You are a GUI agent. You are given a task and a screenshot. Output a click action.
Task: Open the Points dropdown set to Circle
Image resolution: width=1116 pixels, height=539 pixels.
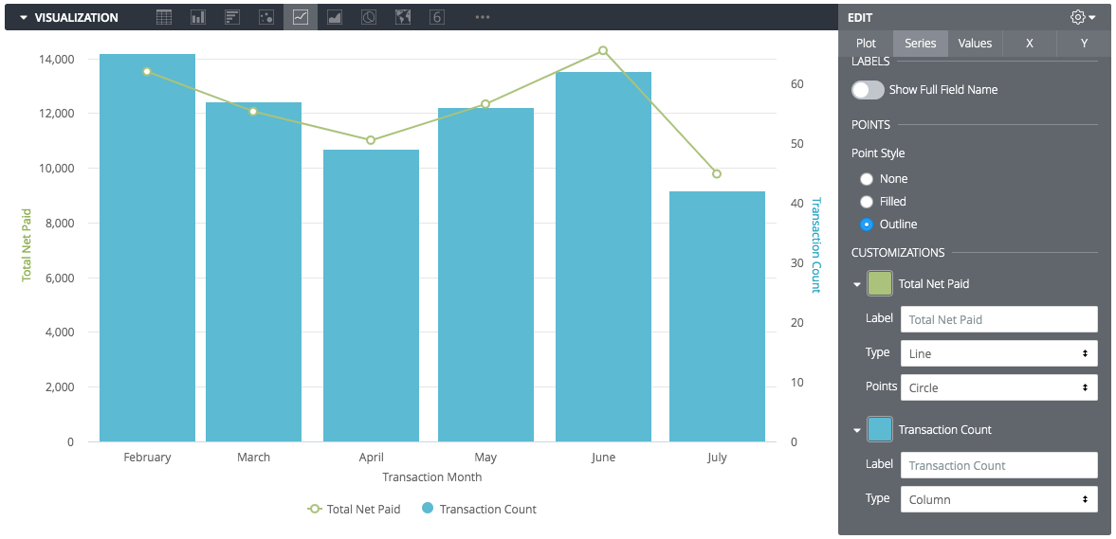tap(998, 387)
